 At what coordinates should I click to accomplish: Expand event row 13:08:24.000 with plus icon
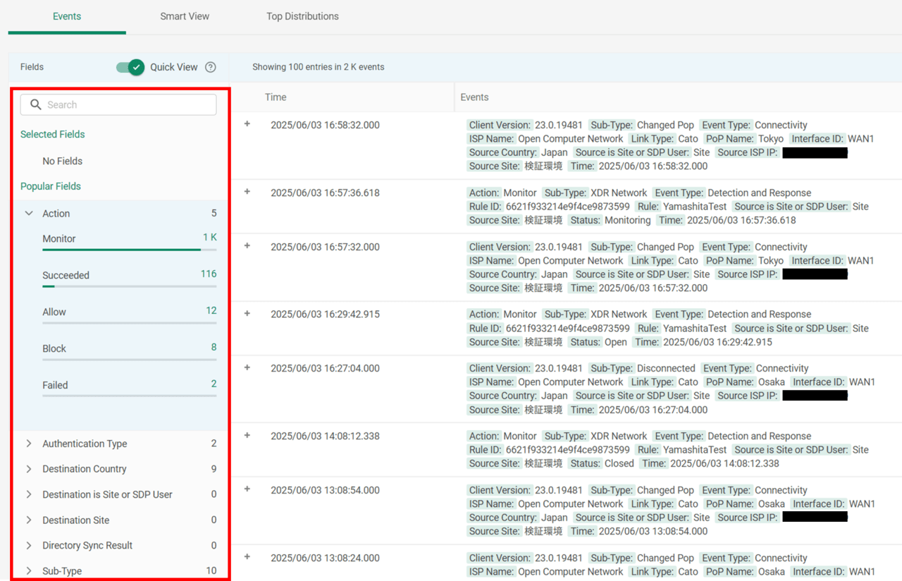[247, 557]
